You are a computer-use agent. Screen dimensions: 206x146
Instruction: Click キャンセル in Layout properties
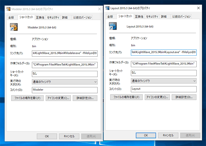point(168,135)
